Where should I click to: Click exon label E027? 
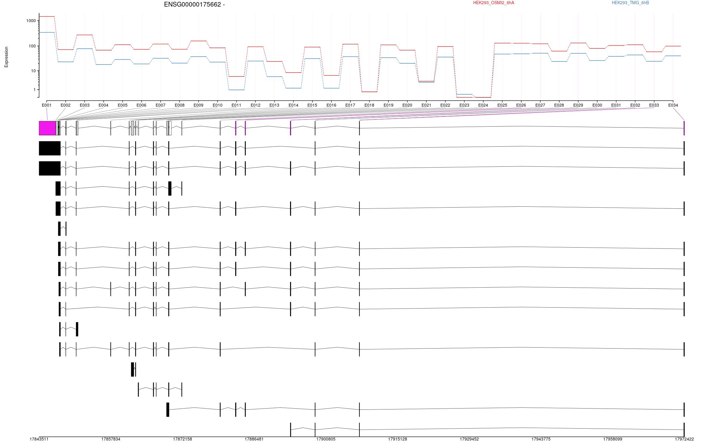(x=540, y=105)
